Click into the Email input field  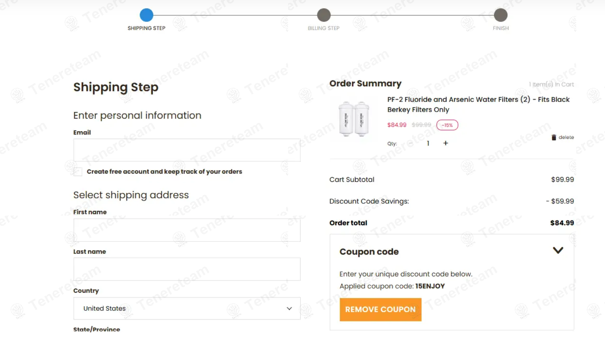187,150
